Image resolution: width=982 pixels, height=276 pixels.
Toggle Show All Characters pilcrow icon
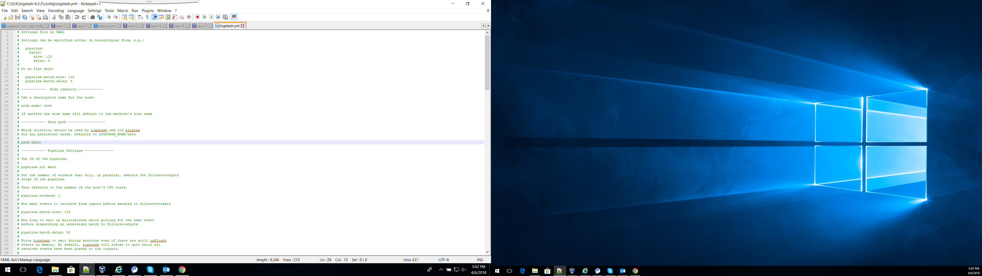pyautogui.click(x=148, y=17)
